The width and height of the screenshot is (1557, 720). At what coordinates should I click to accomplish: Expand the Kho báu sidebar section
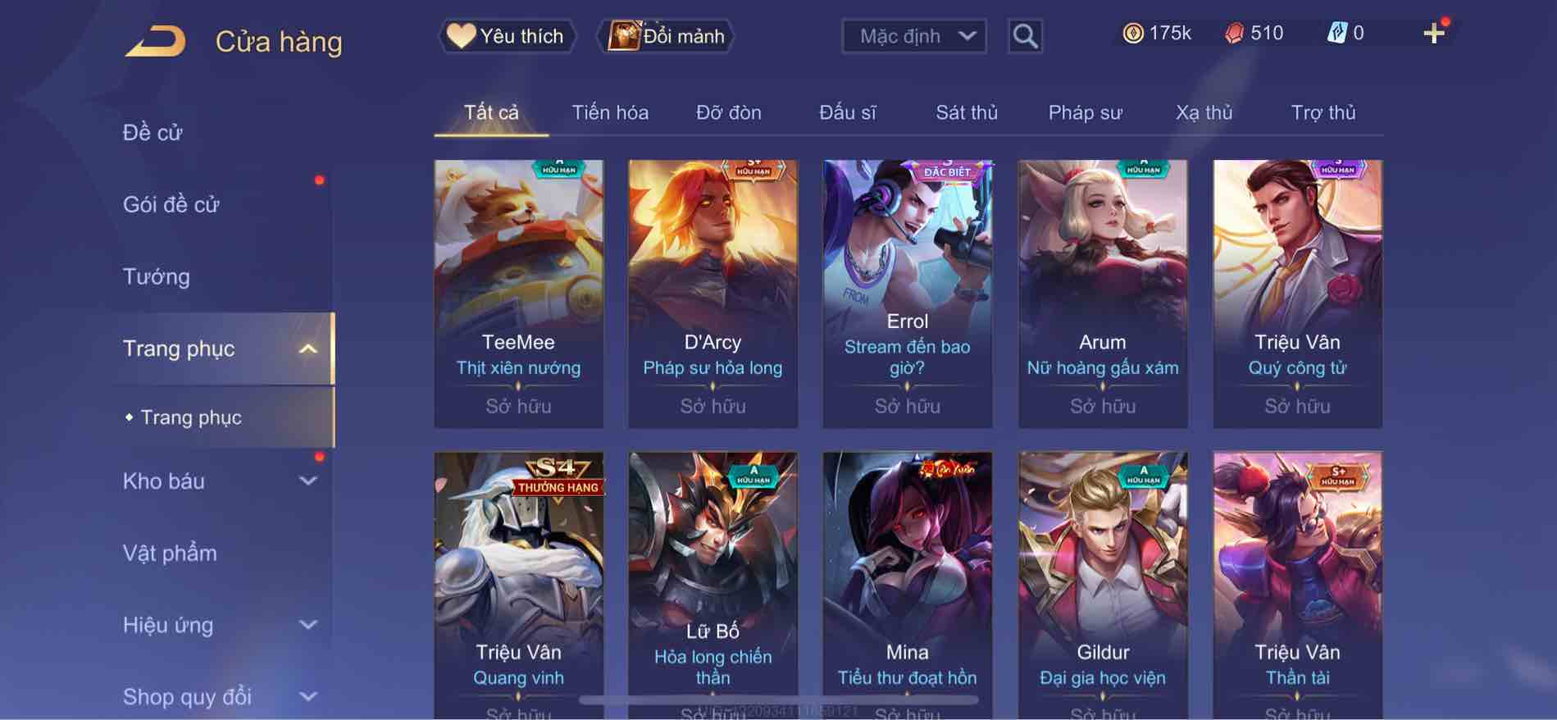click(221, 481)
